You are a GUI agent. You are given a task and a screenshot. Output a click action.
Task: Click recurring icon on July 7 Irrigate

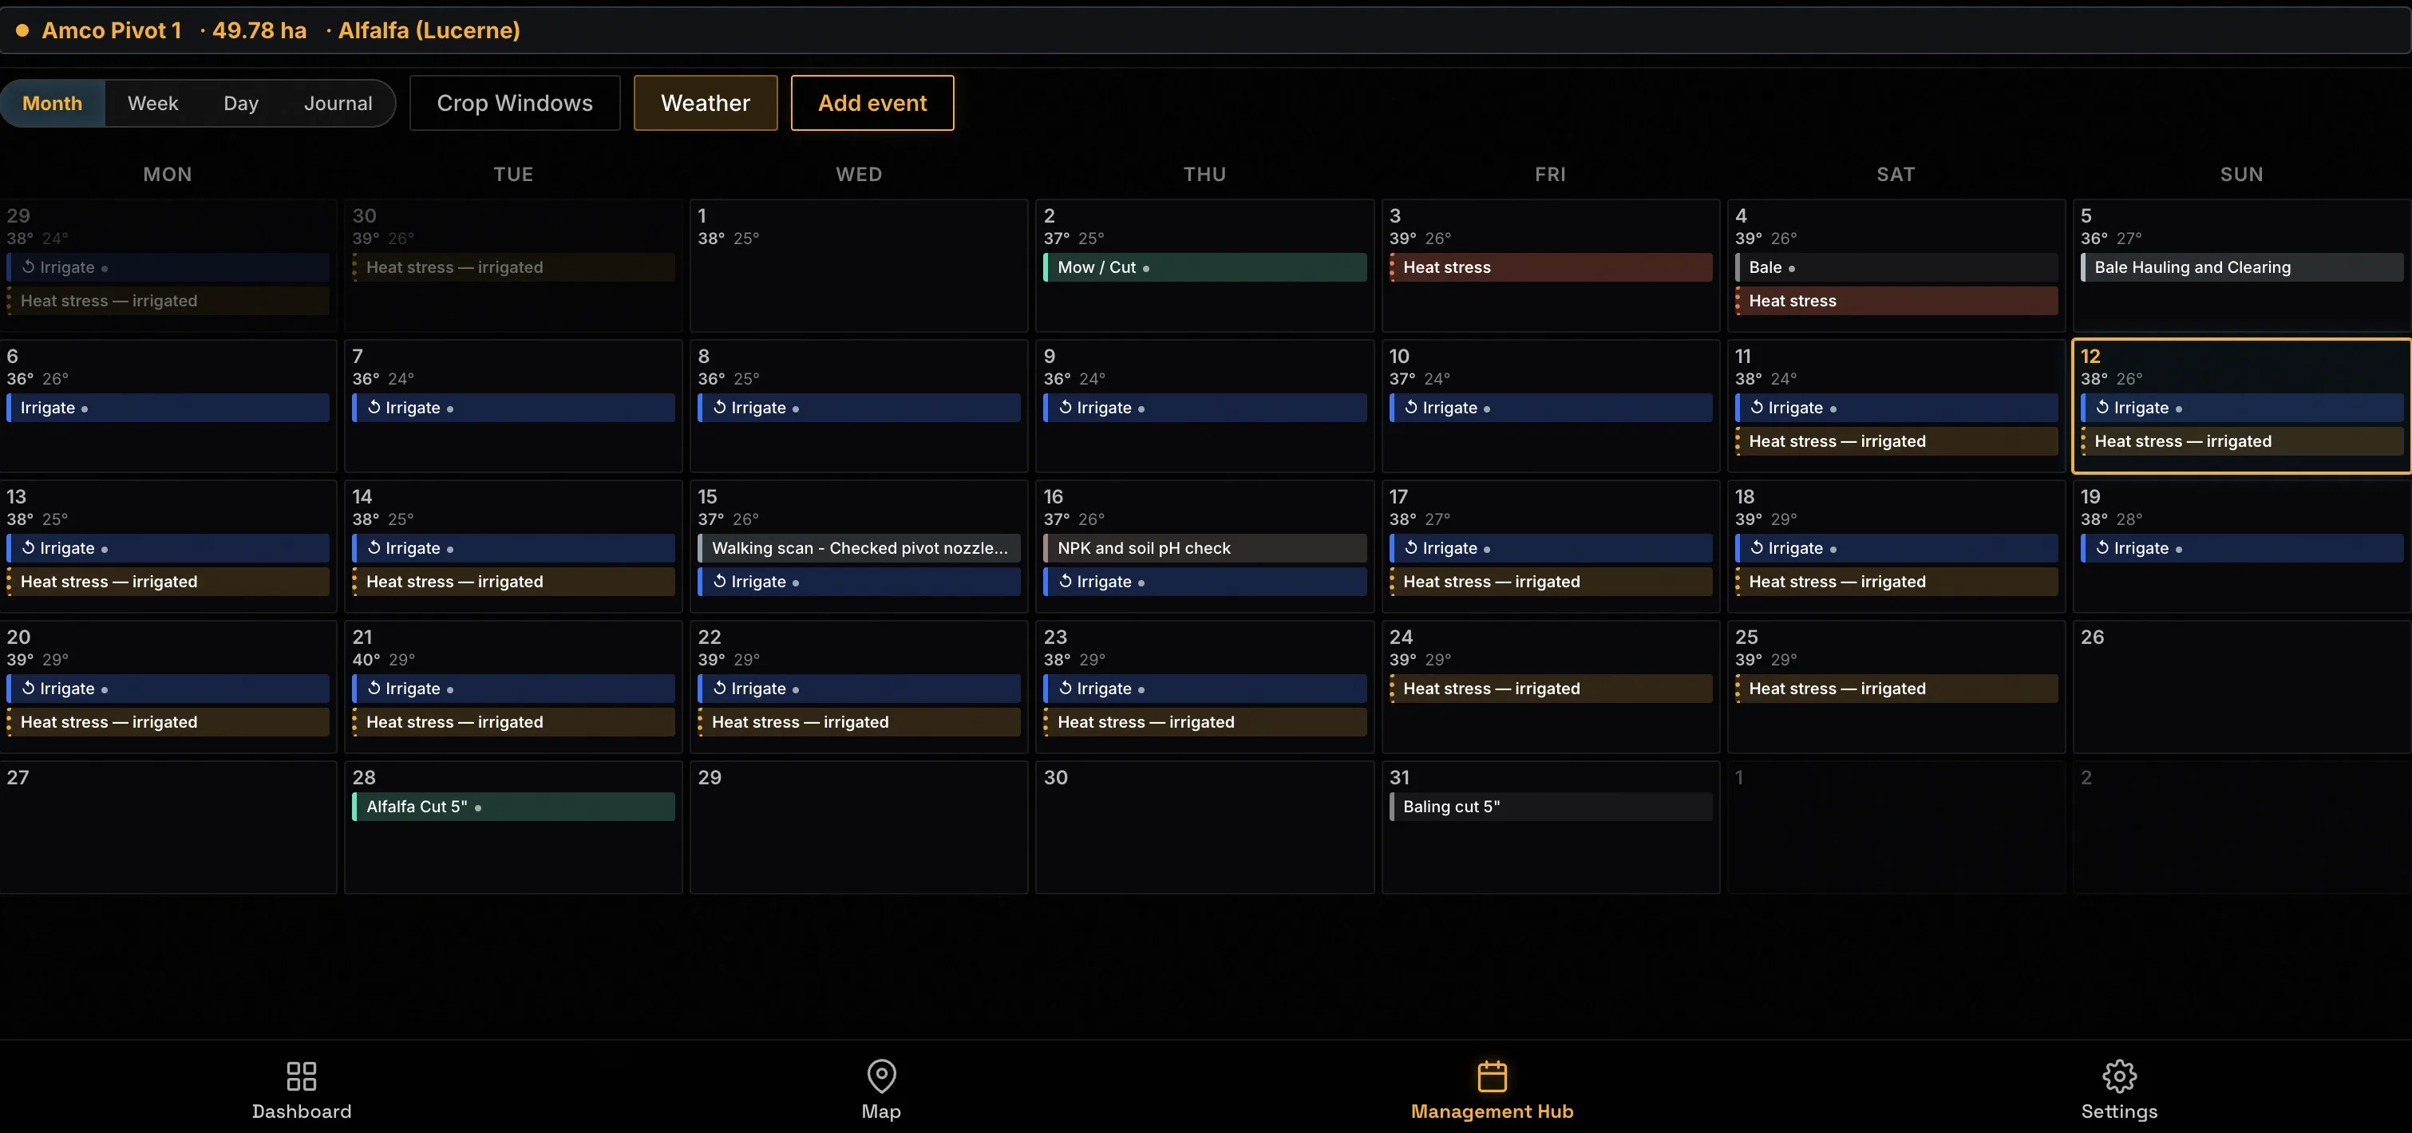374,407
